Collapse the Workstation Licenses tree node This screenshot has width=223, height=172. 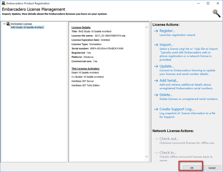tap(4, 24)
